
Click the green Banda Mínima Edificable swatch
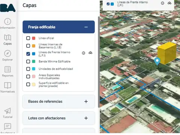point(34,61)
